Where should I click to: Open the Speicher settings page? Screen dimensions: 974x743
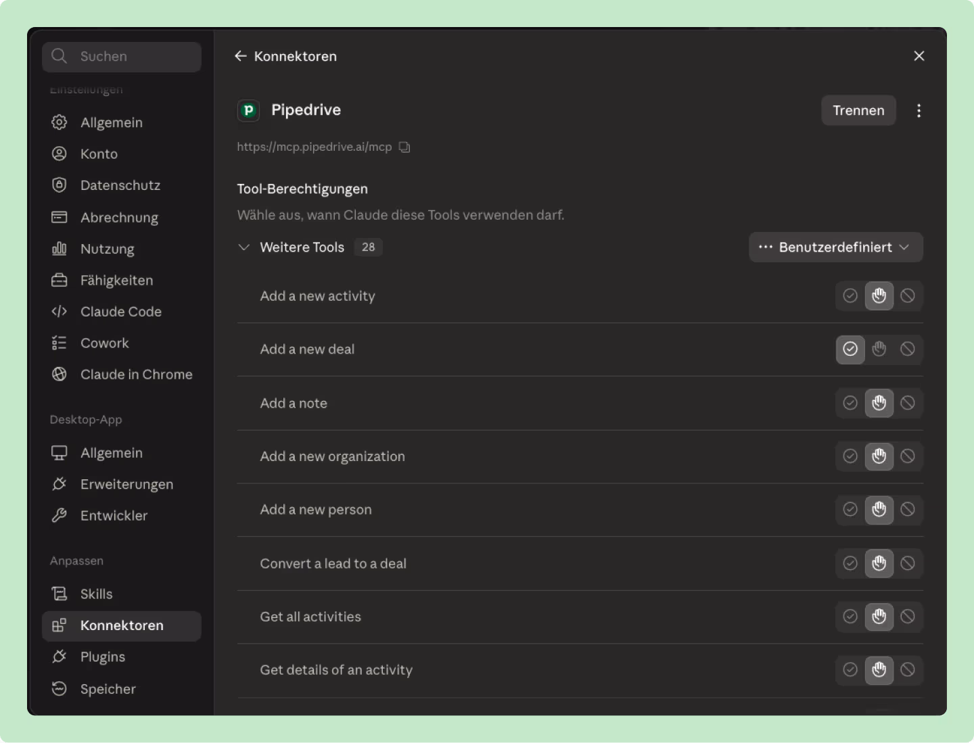tap(122, 689)
